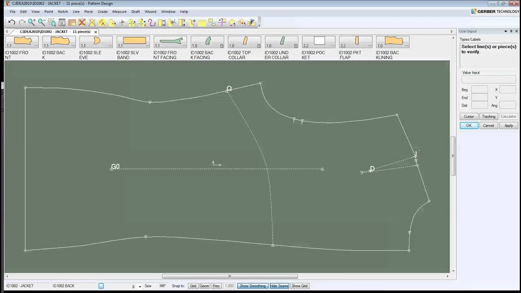Image resolution: width=521 pixels, height=293 pixels.
Task: Click the piece with cross-arrows icon
Action: (192, 22)
